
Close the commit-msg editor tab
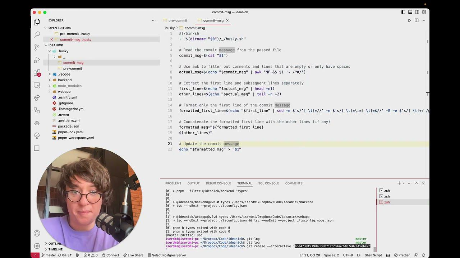pyautogui.click(x=227, y=20)
